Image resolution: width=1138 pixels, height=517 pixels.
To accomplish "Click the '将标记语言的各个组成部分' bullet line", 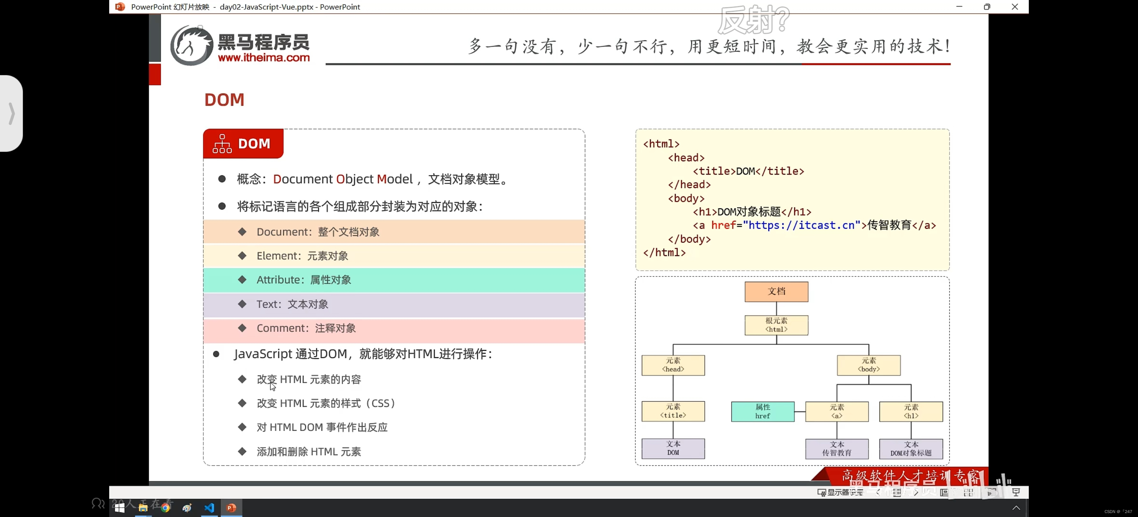I will pos(360,206).
